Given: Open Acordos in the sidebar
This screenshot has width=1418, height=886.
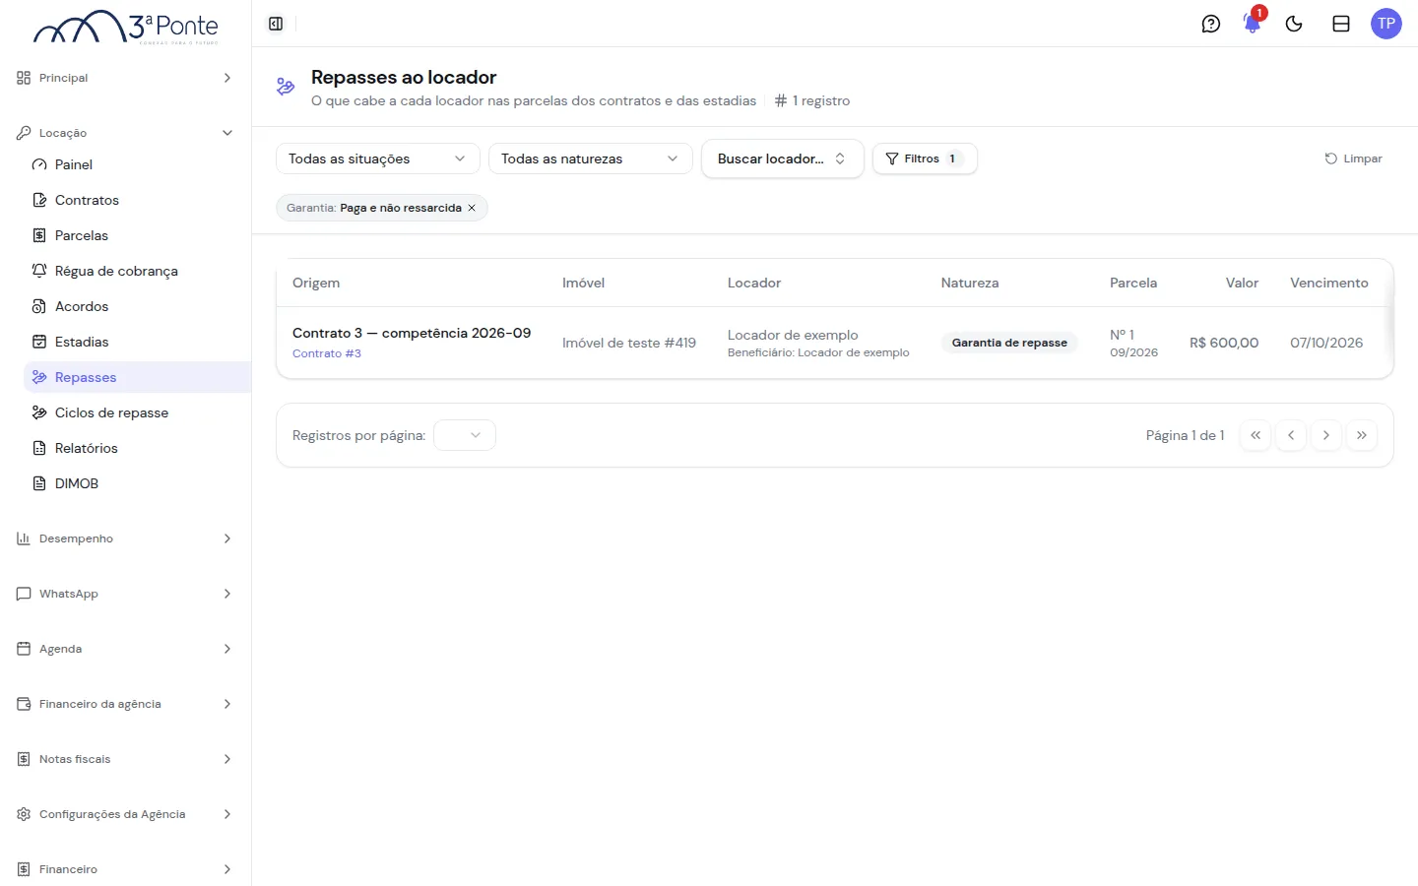Looking at the screenshot, I should click(137, 306).
